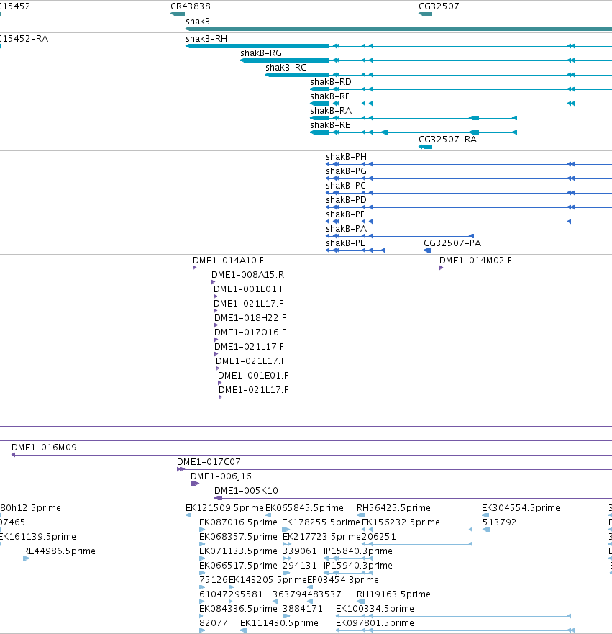Click the 206251 EST label
Image resolution: width=612 pixels, height=634 pixels.
tap(379, 537)
